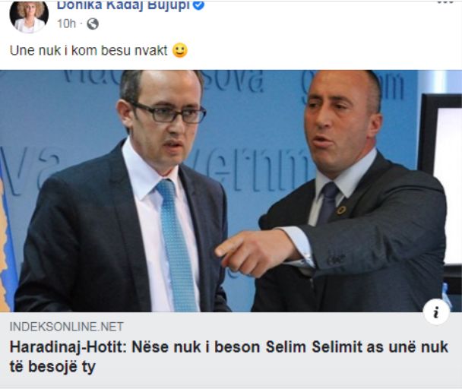Click the blue verified badge
Viewport: 462px width, 389px height.
(x=198, y=5)
